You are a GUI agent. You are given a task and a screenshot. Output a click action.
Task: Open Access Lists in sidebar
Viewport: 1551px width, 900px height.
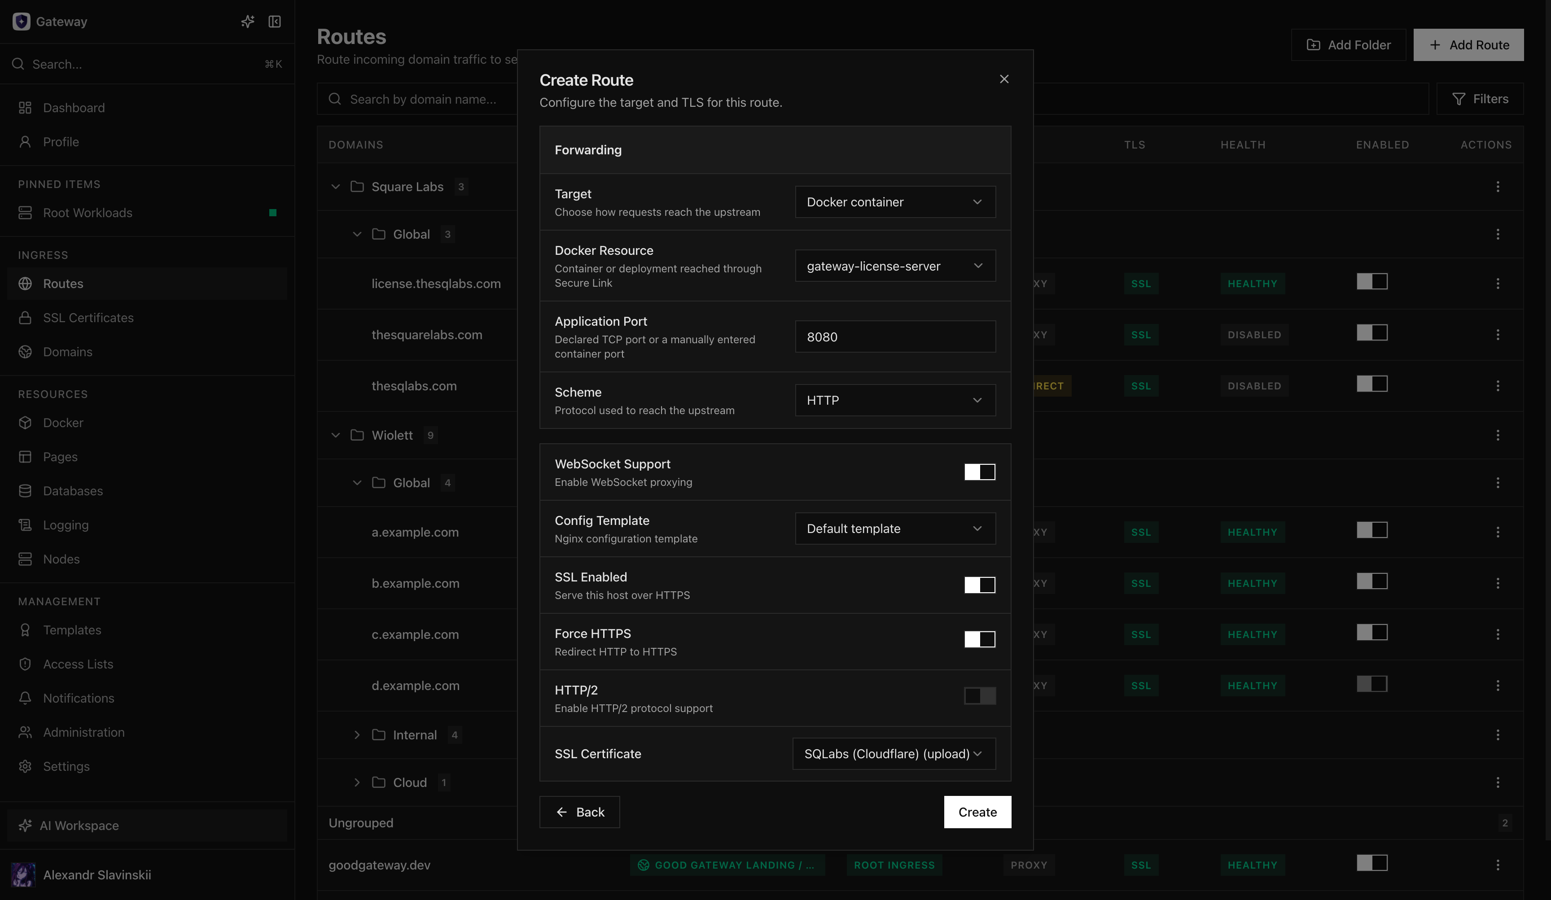[147, 664]
